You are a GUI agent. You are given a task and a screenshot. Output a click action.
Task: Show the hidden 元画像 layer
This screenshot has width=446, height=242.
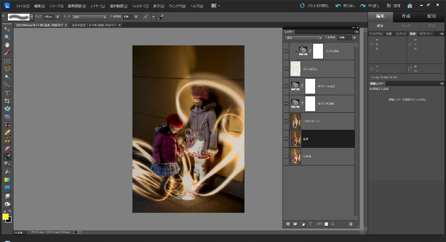(x=286, y=156)
